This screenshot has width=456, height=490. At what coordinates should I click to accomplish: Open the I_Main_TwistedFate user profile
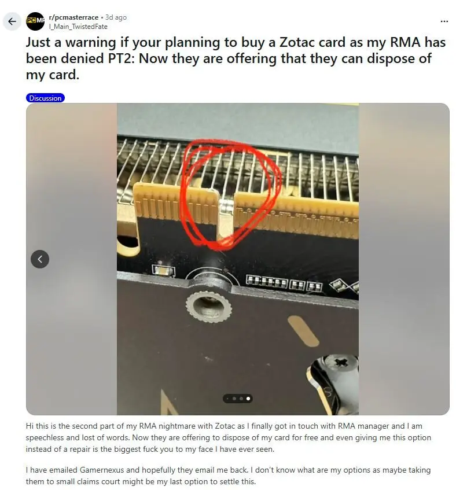(78, 27)
